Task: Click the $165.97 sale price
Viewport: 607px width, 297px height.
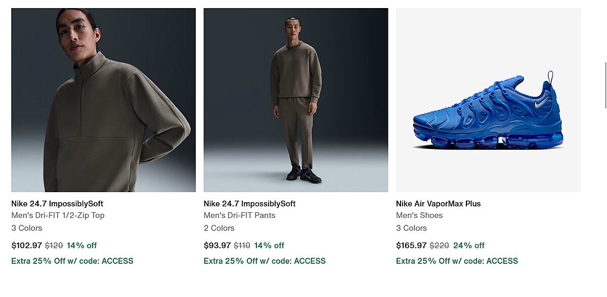Action: pos(411,246)
